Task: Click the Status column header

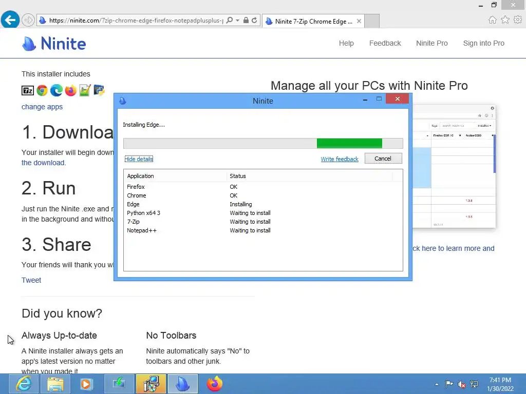Action: pyautogui.click(x=309, y=176)
